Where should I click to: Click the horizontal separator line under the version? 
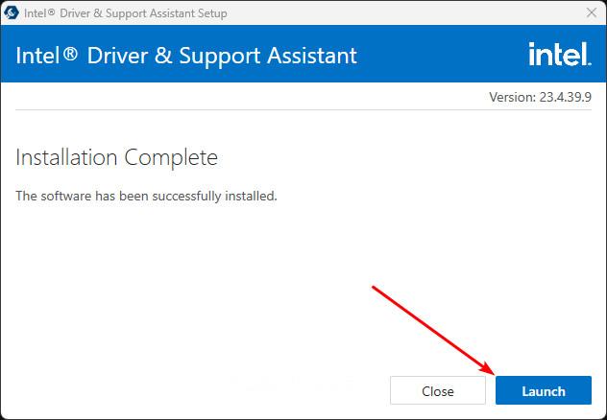tap(303, 109)
